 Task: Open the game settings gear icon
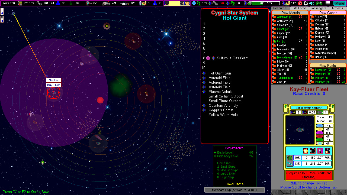[306, 3]
